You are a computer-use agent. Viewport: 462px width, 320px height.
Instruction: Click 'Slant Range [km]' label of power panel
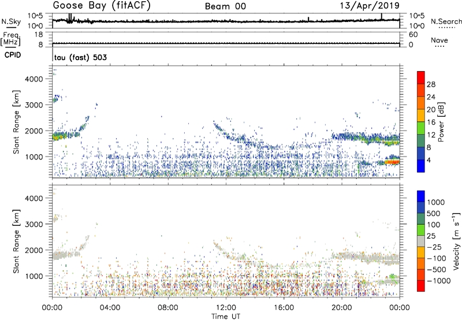point(16,122)
